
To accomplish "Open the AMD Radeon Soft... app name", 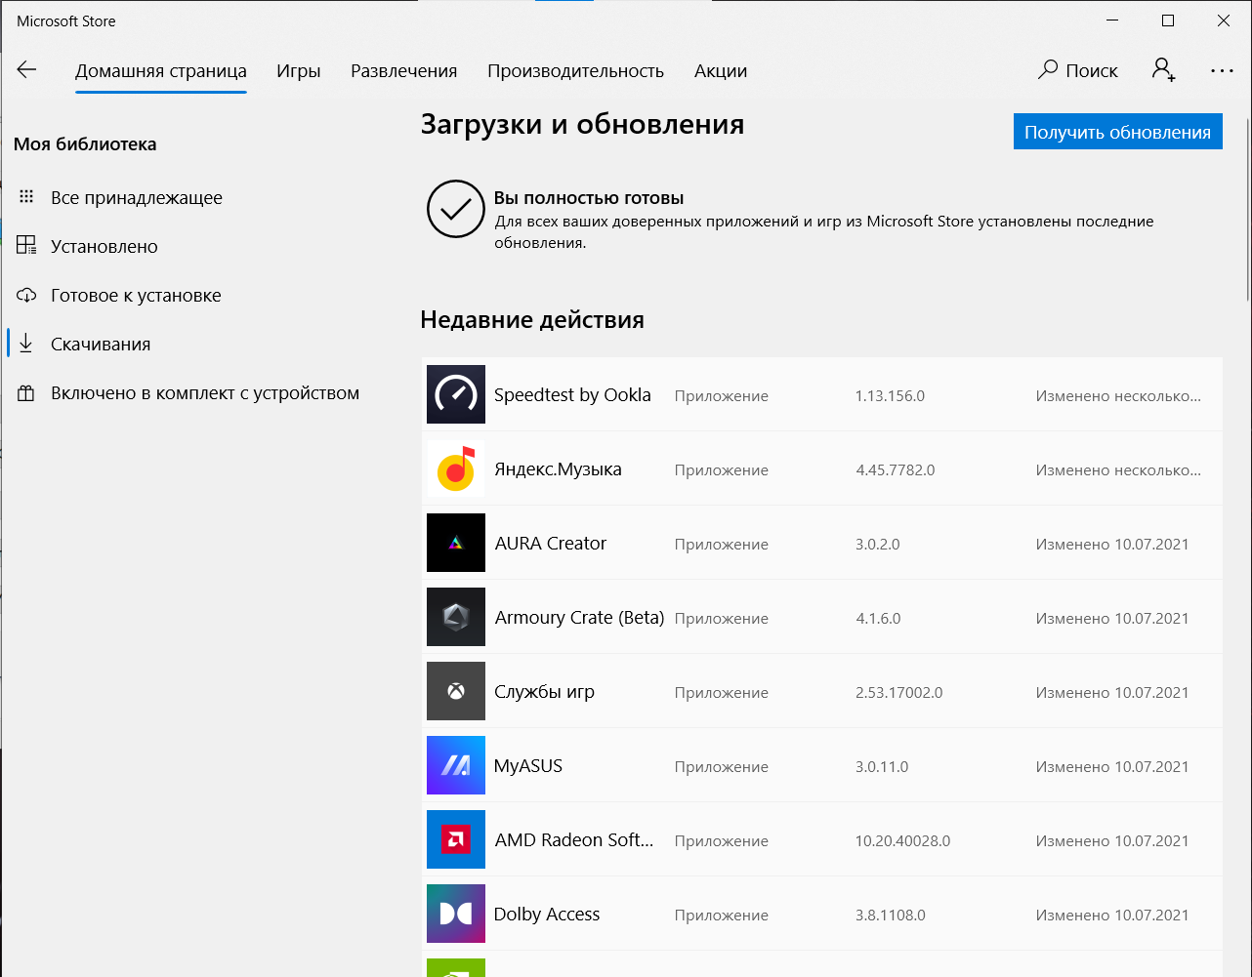I will 574,839.
